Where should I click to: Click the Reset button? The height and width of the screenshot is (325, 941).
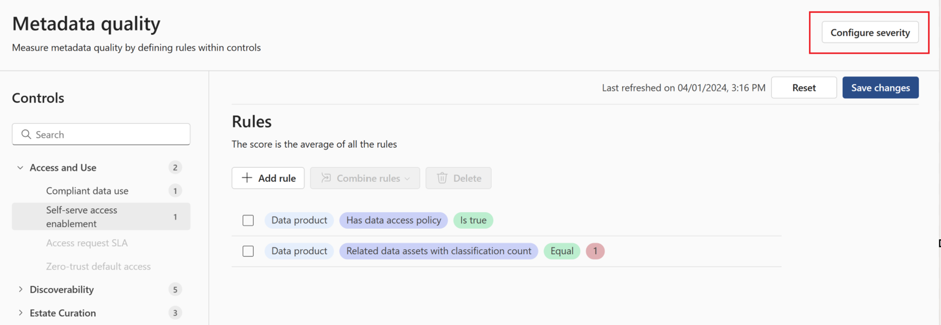[x=803, y=88]
